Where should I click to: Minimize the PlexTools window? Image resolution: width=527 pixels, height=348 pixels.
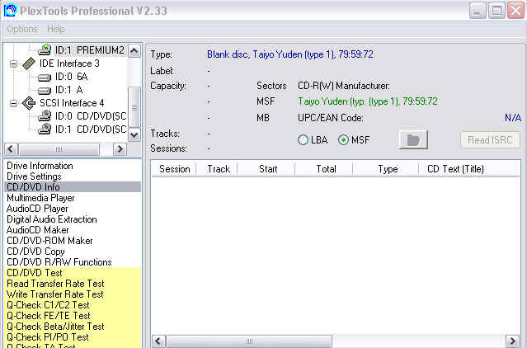click(x=478, y=11)
